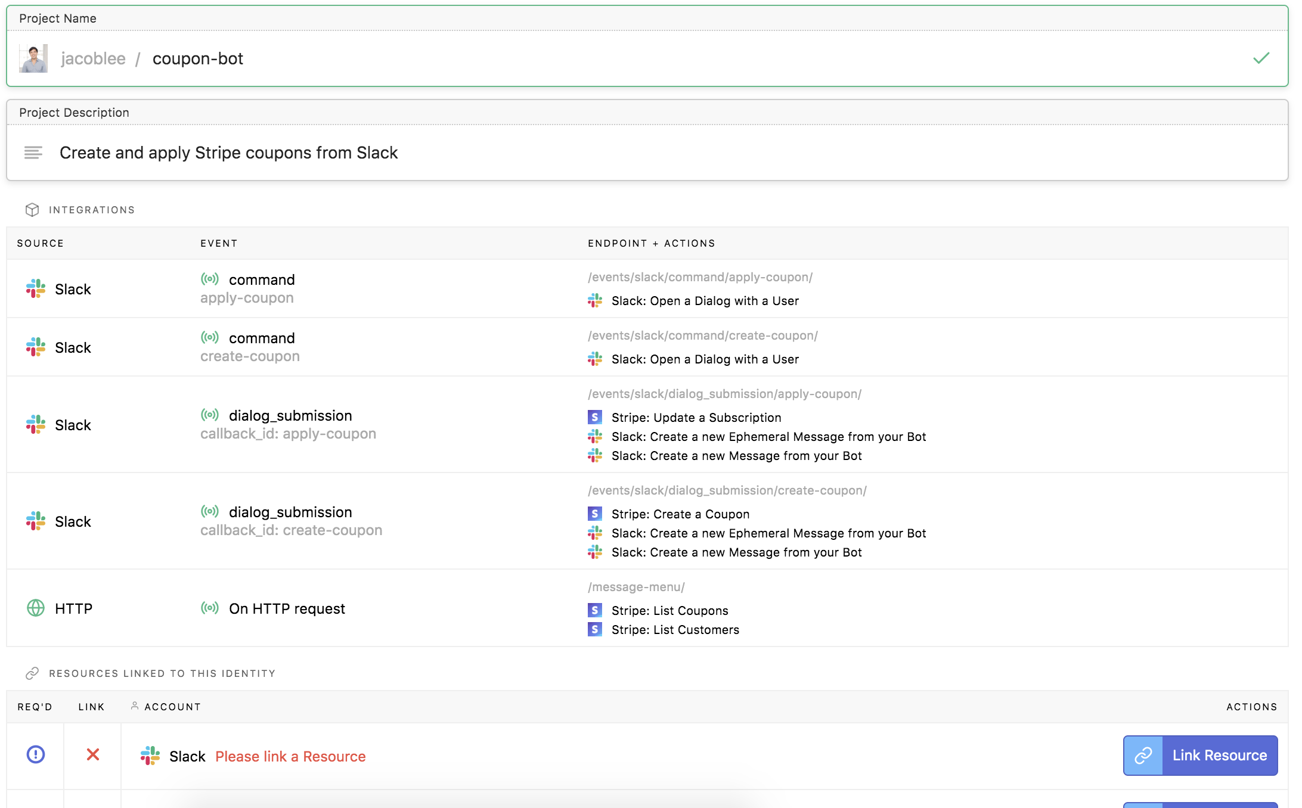Click the green checkmark in Project Name
This screenshot has width=1302, height=808.
click(1261, 58)
